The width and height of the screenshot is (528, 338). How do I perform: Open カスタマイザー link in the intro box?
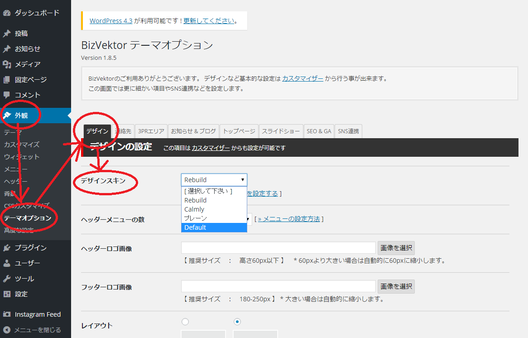[302, 78]
